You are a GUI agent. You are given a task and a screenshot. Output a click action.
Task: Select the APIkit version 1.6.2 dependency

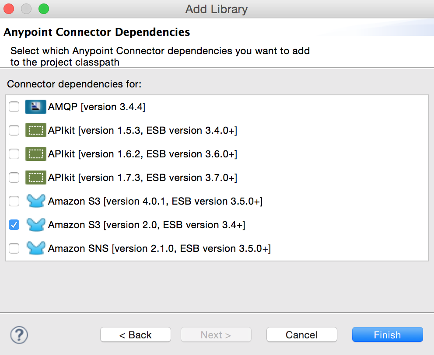click(14, 153)
